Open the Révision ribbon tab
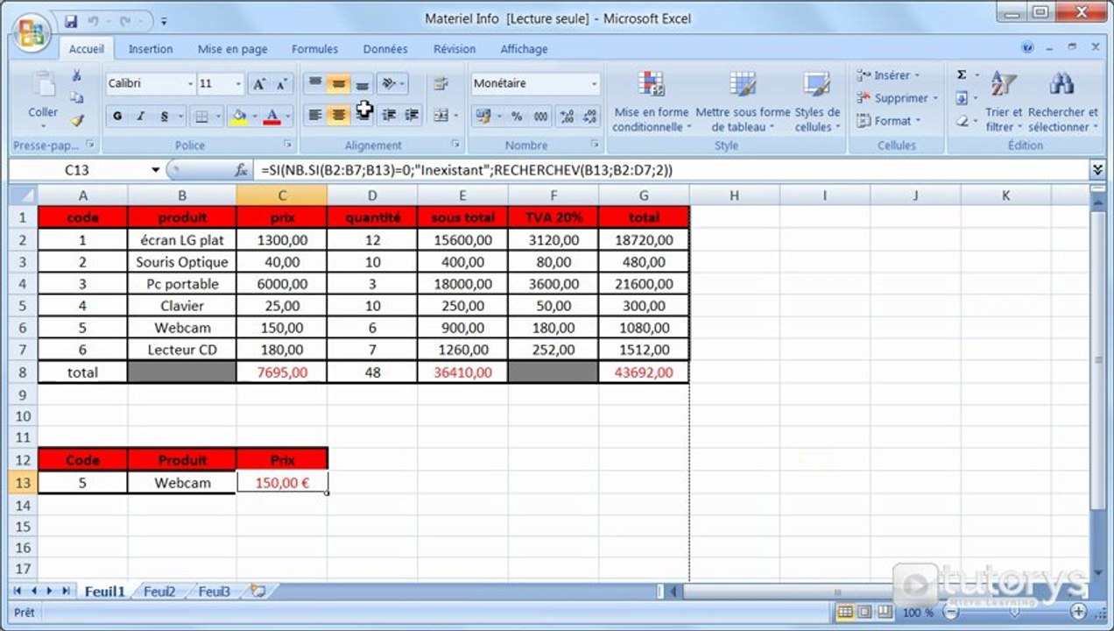Viewport: 1114px width, 631px height. click(455, 49)
